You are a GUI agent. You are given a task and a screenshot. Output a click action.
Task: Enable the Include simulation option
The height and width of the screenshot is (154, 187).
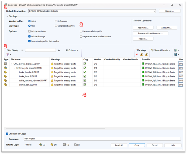[x=29, y=31]
